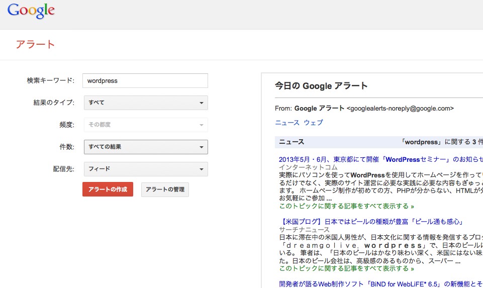Screen dimensions: 483x288
Task: Open the 配信先 dropdown showing フィード
Action: pyautogui.click(x=146, y=169)
